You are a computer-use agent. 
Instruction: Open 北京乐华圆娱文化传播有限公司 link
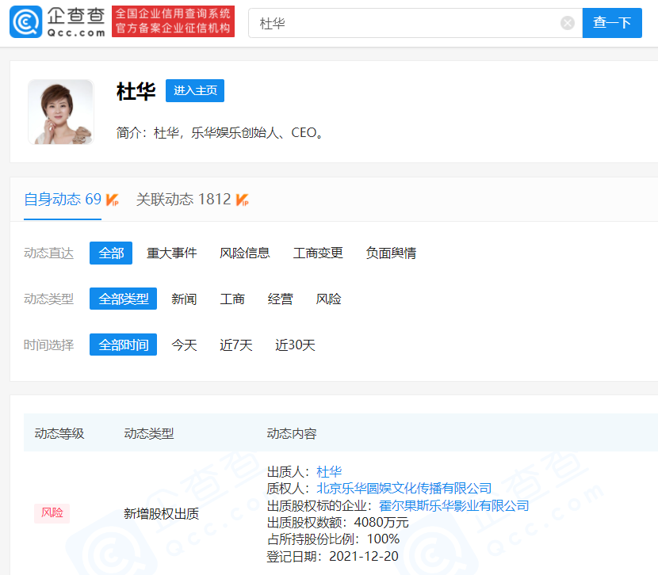click(x=404, y=488)
